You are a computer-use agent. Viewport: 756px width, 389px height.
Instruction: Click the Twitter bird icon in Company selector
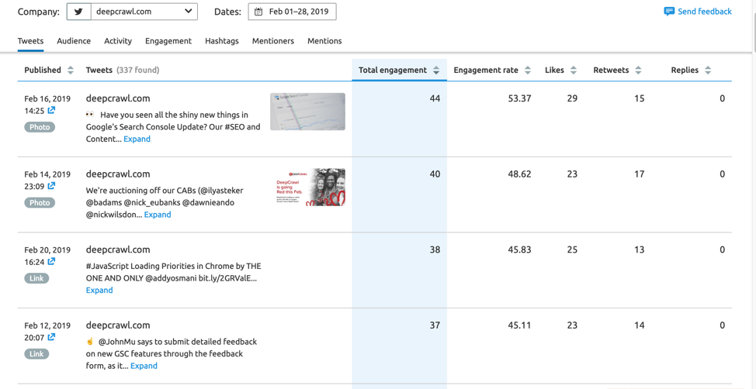(x=78, y=12)
